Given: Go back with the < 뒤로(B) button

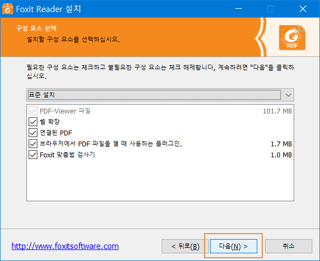Looking at the screenshot, I should (x=185, y=246).
